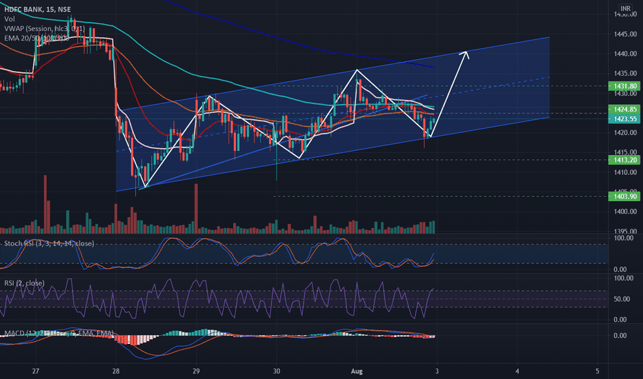
Task: Click the RSI 50.00 scale value
Action: tap(622, 299)
